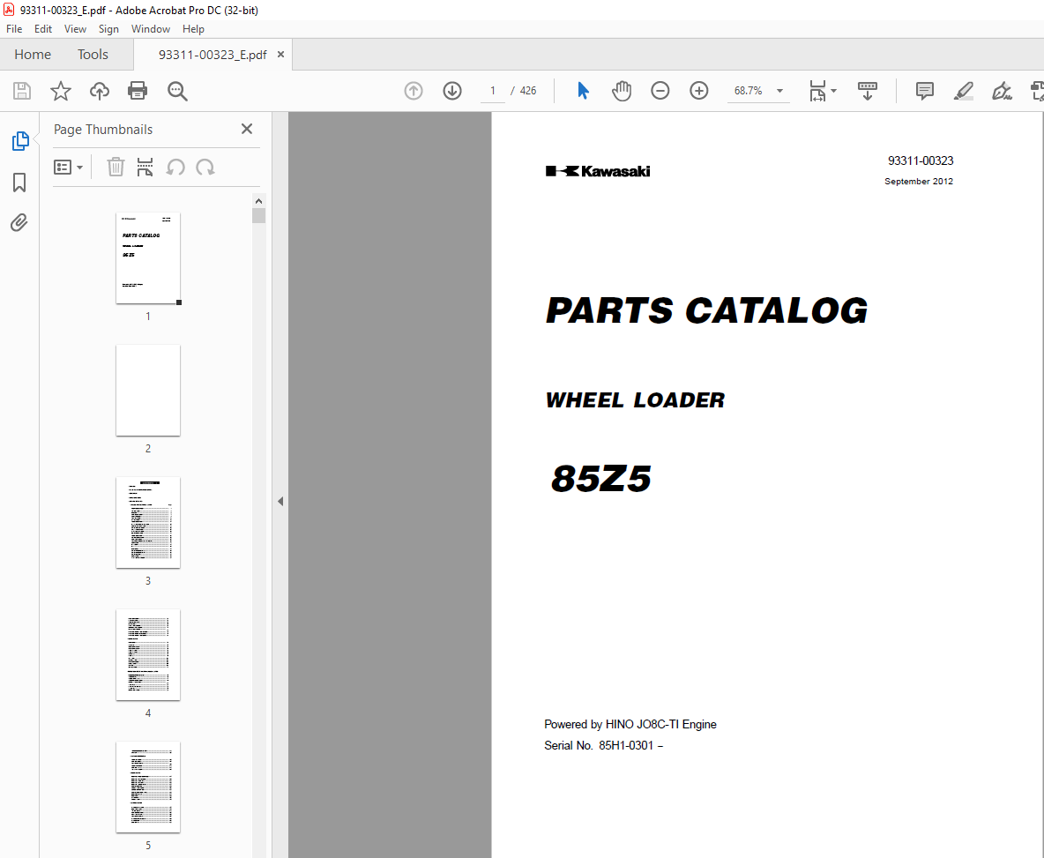Open the Help menu
Image resolution: width=1044 pixels, height=858 pixels.
(x=193, y=28)
